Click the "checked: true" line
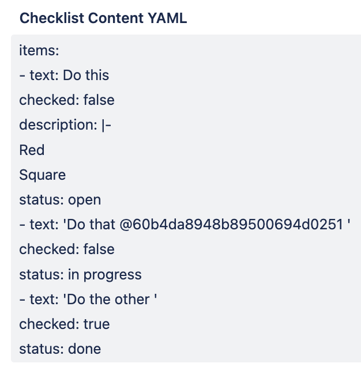Image resolution: width=361 pixels, height=367 pixels. pyautogui.click(x=65, y=324)
